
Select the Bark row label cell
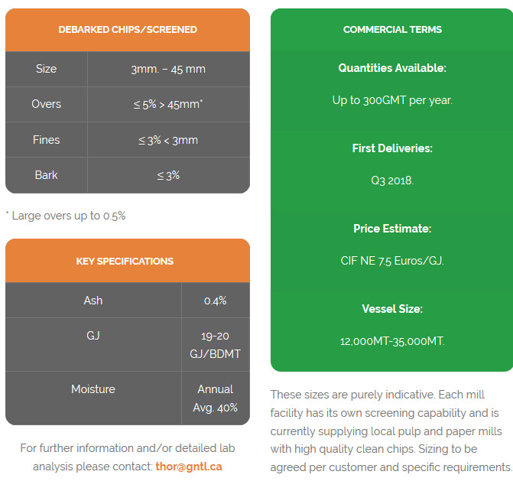(x=47, y=175)
